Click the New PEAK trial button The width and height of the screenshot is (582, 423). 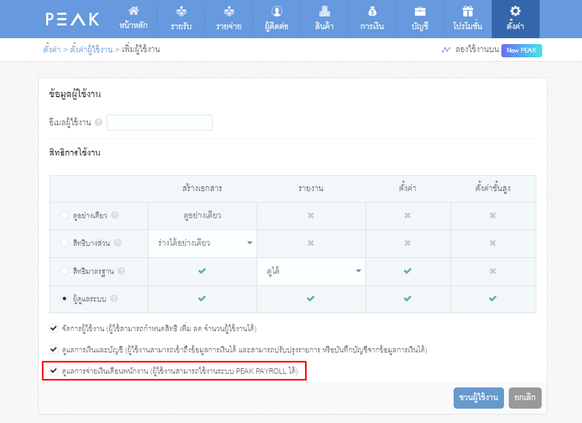(522, 50)
